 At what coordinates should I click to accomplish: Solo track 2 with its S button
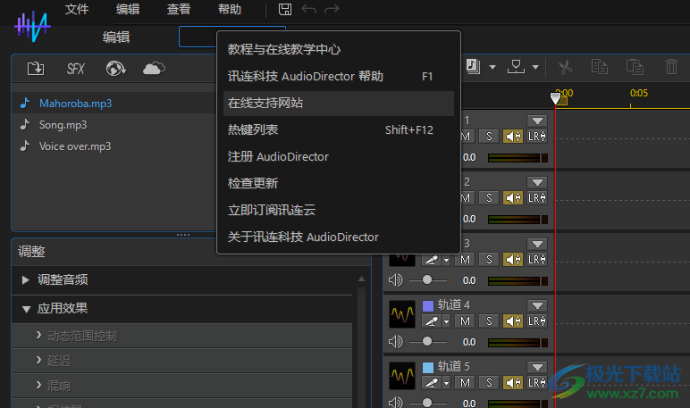click(489, 198)
